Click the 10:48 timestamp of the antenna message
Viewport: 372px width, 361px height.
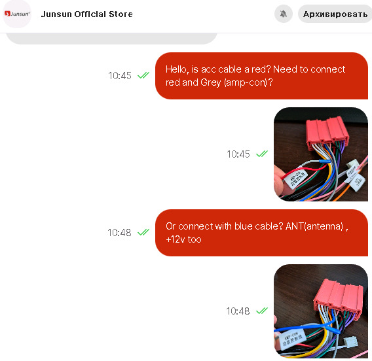(x=119, y=233)
